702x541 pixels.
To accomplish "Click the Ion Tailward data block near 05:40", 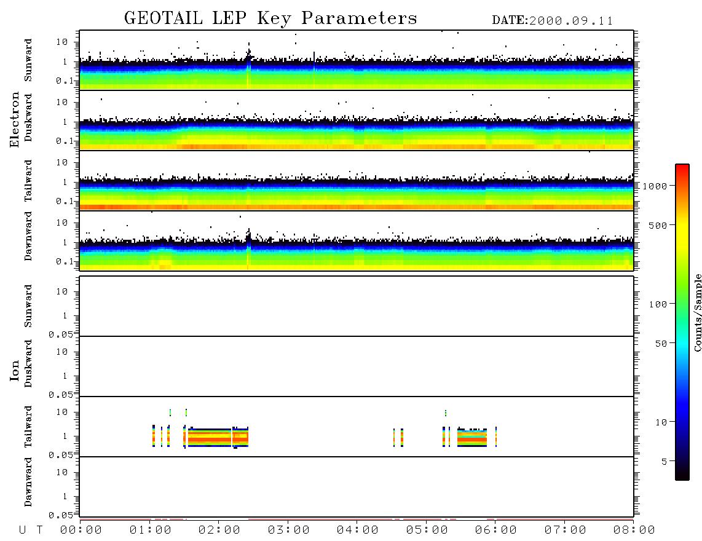I will pyautogui.click(x=472, y=437).
